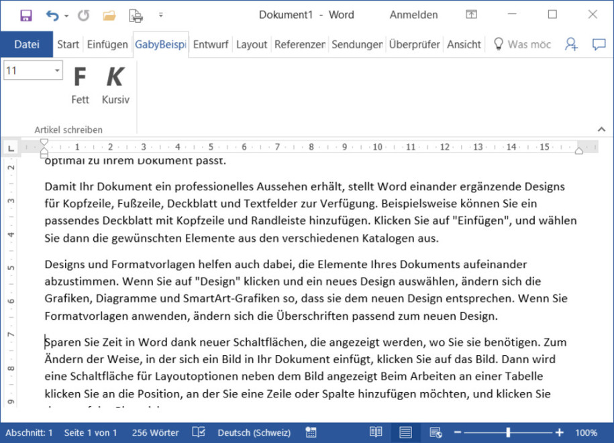
Task: Click the word "Formatvorlagen" beginning a line
Action: [86, 316]
